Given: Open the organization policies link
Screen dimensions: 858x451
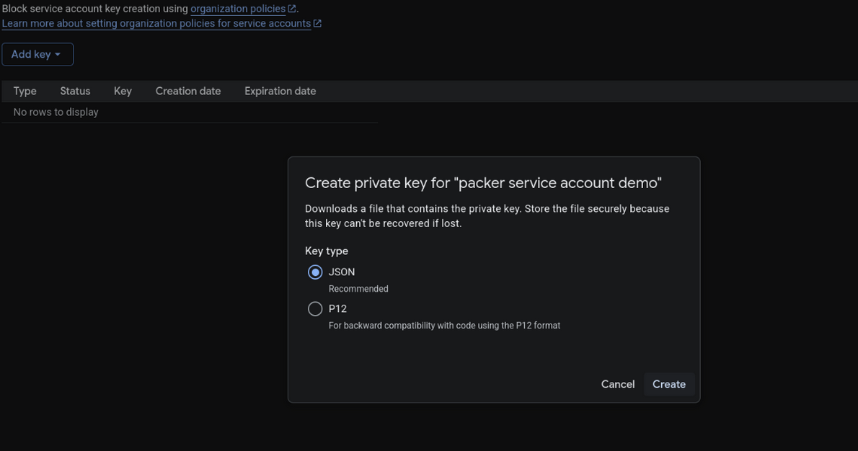Looking at the screenshot, I should point(237,9).
